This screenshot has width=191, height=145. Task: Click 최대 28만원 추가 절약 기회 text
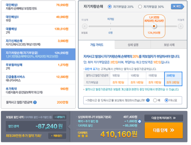coord(24,136)
